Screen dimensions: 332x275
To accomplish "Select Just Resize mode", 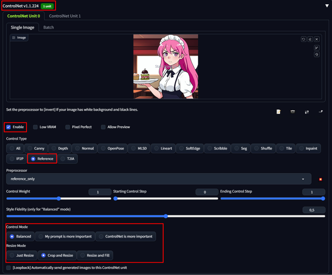I will 22,255.
